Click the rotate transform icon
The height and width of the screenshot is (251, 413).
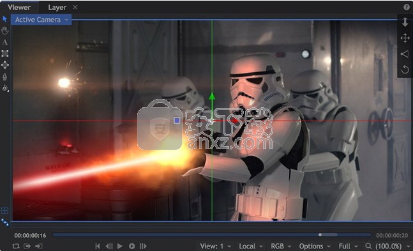(x=405, y=70)
